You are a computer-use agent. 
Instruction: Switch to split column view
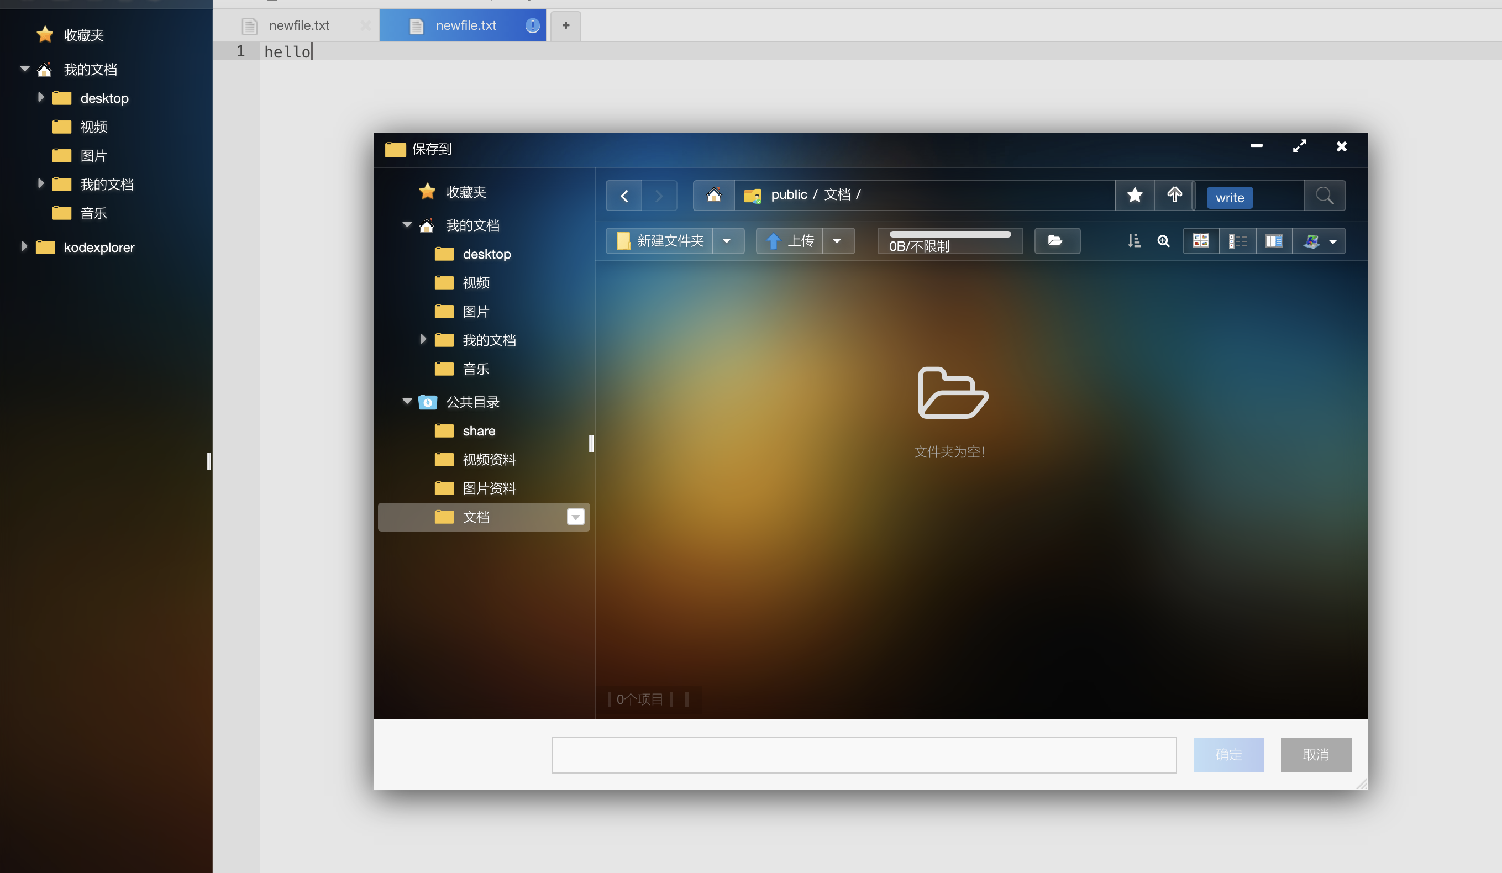(x=1274, y=241)
